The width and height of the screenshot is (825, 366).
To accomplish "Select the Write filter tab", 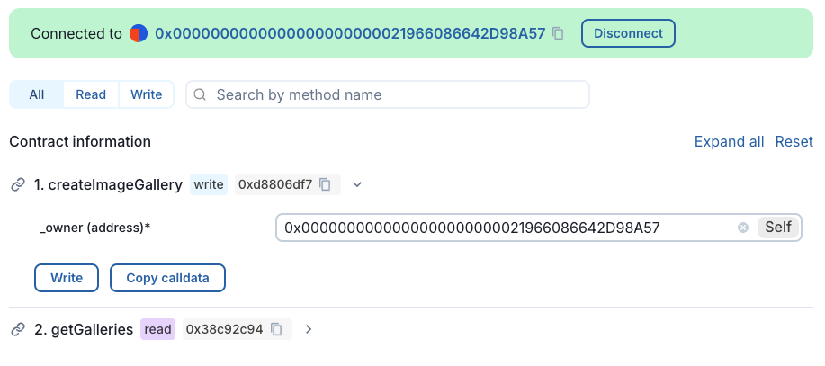I will pyautogui.click(x=147, y=94).
